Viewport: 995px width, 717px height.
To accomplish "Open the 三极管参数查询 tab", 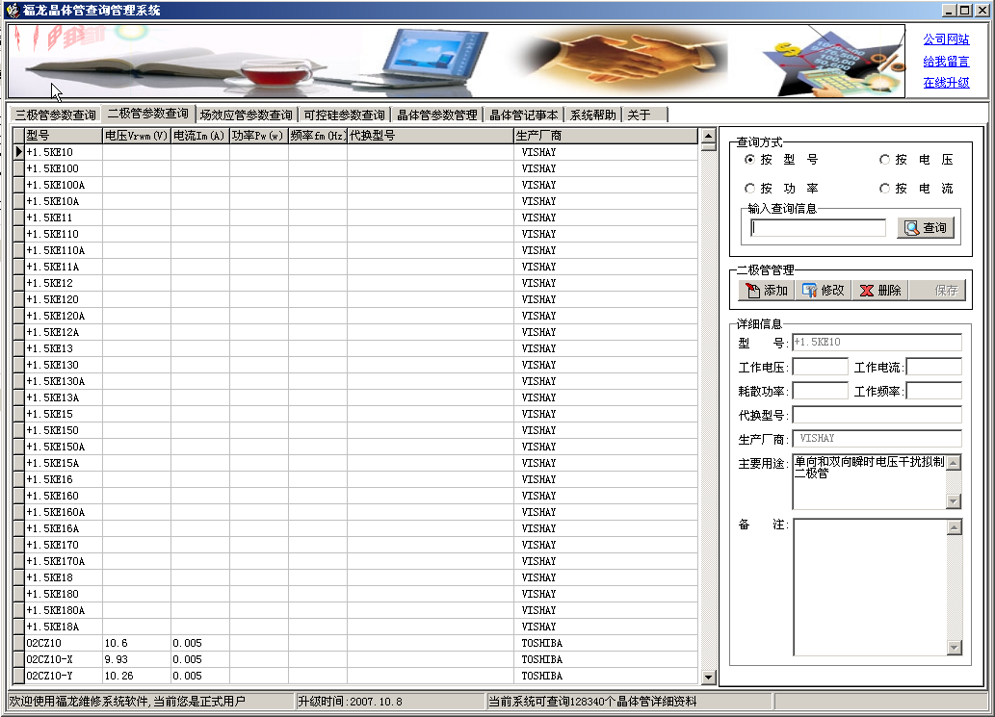I will [x=55, y=115].
